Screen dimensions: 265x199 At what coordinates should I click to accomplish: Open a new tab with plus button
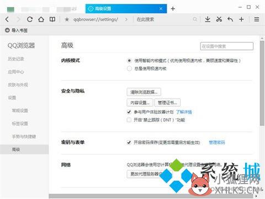[173, 9]
